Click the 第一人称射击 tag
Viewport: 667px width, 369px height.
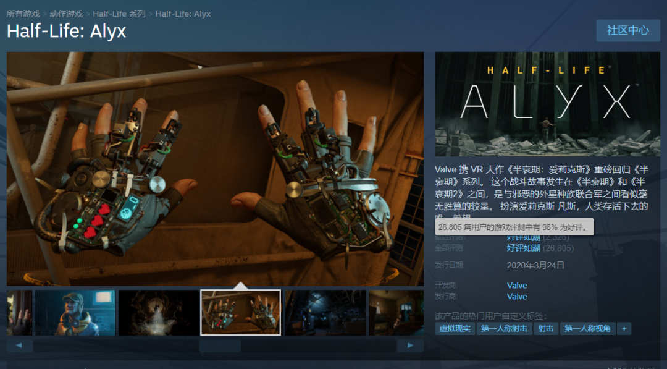(x=504, y=329)
